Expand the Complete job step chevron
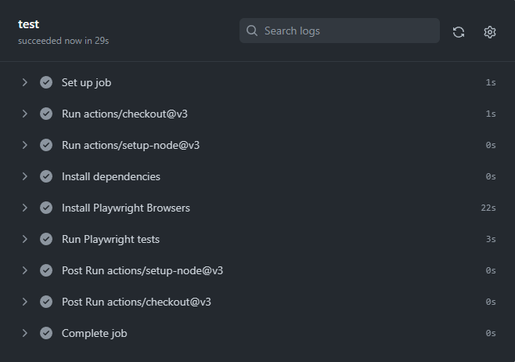The image size is (515, 362). 24,333
